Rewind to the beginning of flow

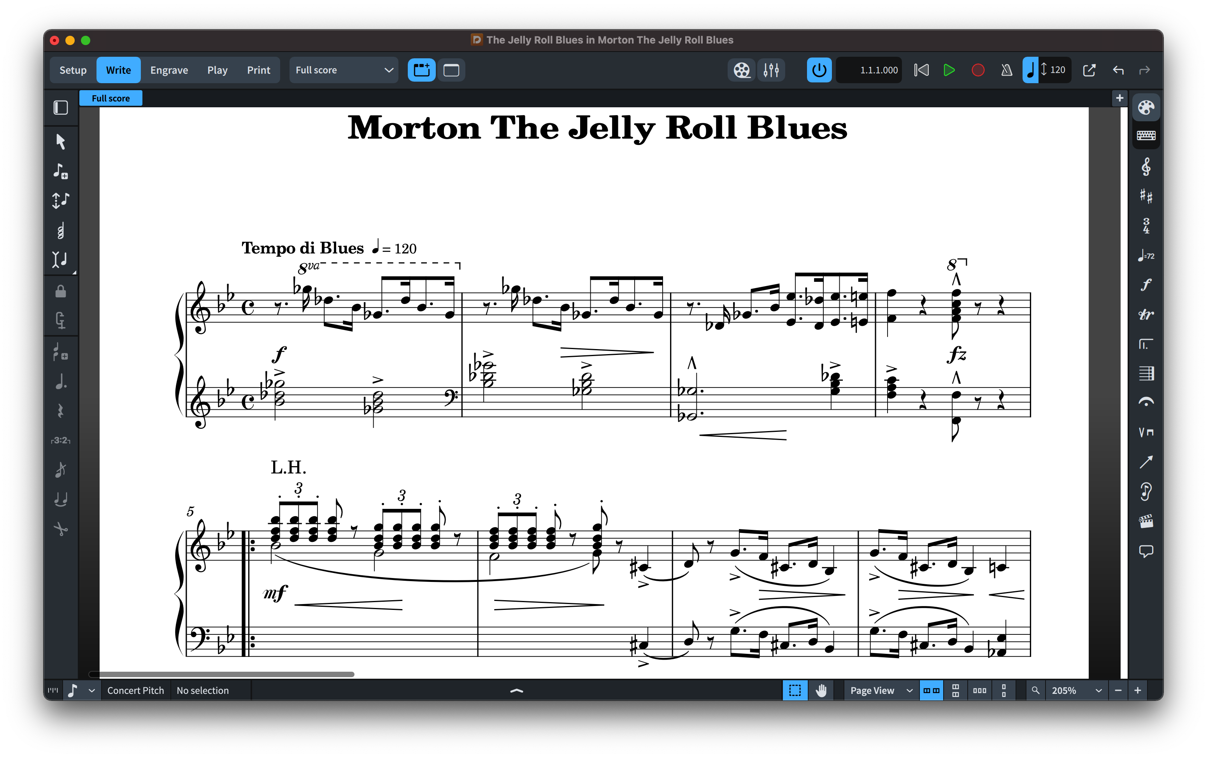click(921, 70)
